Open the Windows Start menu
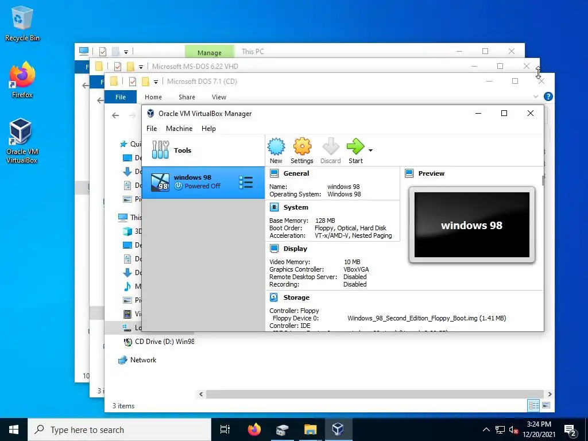Viewport: 588px width, 441px height. pos(14,430)
